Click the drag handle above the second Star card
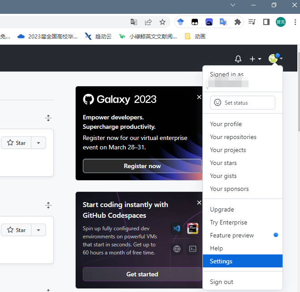This screenshot has height=292, width=300. pyautogui.click(x=48, y=205)
